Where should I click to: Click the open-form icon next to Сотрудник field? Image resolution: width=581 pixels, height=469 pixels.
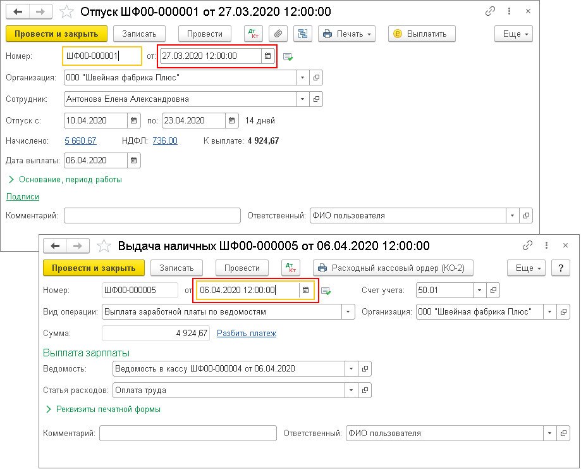click(317, 99)
